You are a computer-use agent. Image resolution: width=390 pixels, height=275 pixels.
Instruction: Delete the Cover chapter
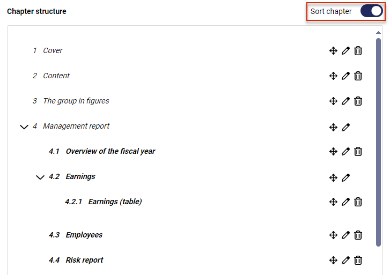point(358,51)
